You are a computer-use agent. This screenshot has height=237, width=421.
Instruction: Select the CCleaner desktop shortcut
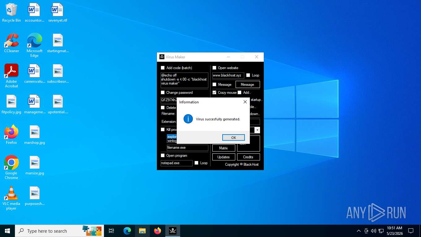(11, 43)
